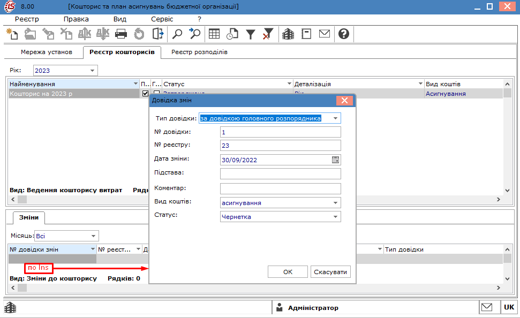Open calendar picker for Дата зміни
Screen dimensions: 520x318
tap(335, 160)
